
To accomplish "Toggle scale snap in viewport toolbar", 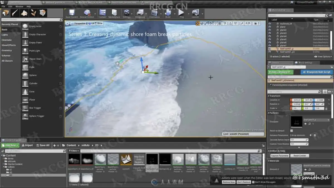I will [x=242, y=24].
